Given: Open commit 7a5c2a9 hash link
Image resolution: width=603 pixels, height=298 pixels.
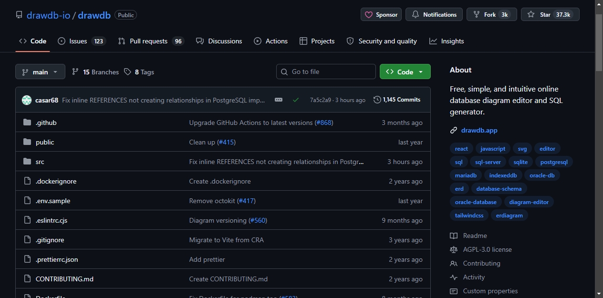Looking at the screenshot, I should click(320, 100).
